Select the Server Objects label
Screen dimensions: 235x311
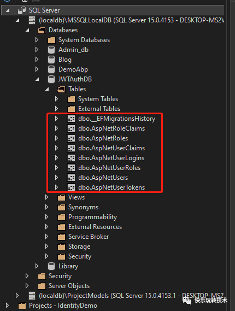69,286
